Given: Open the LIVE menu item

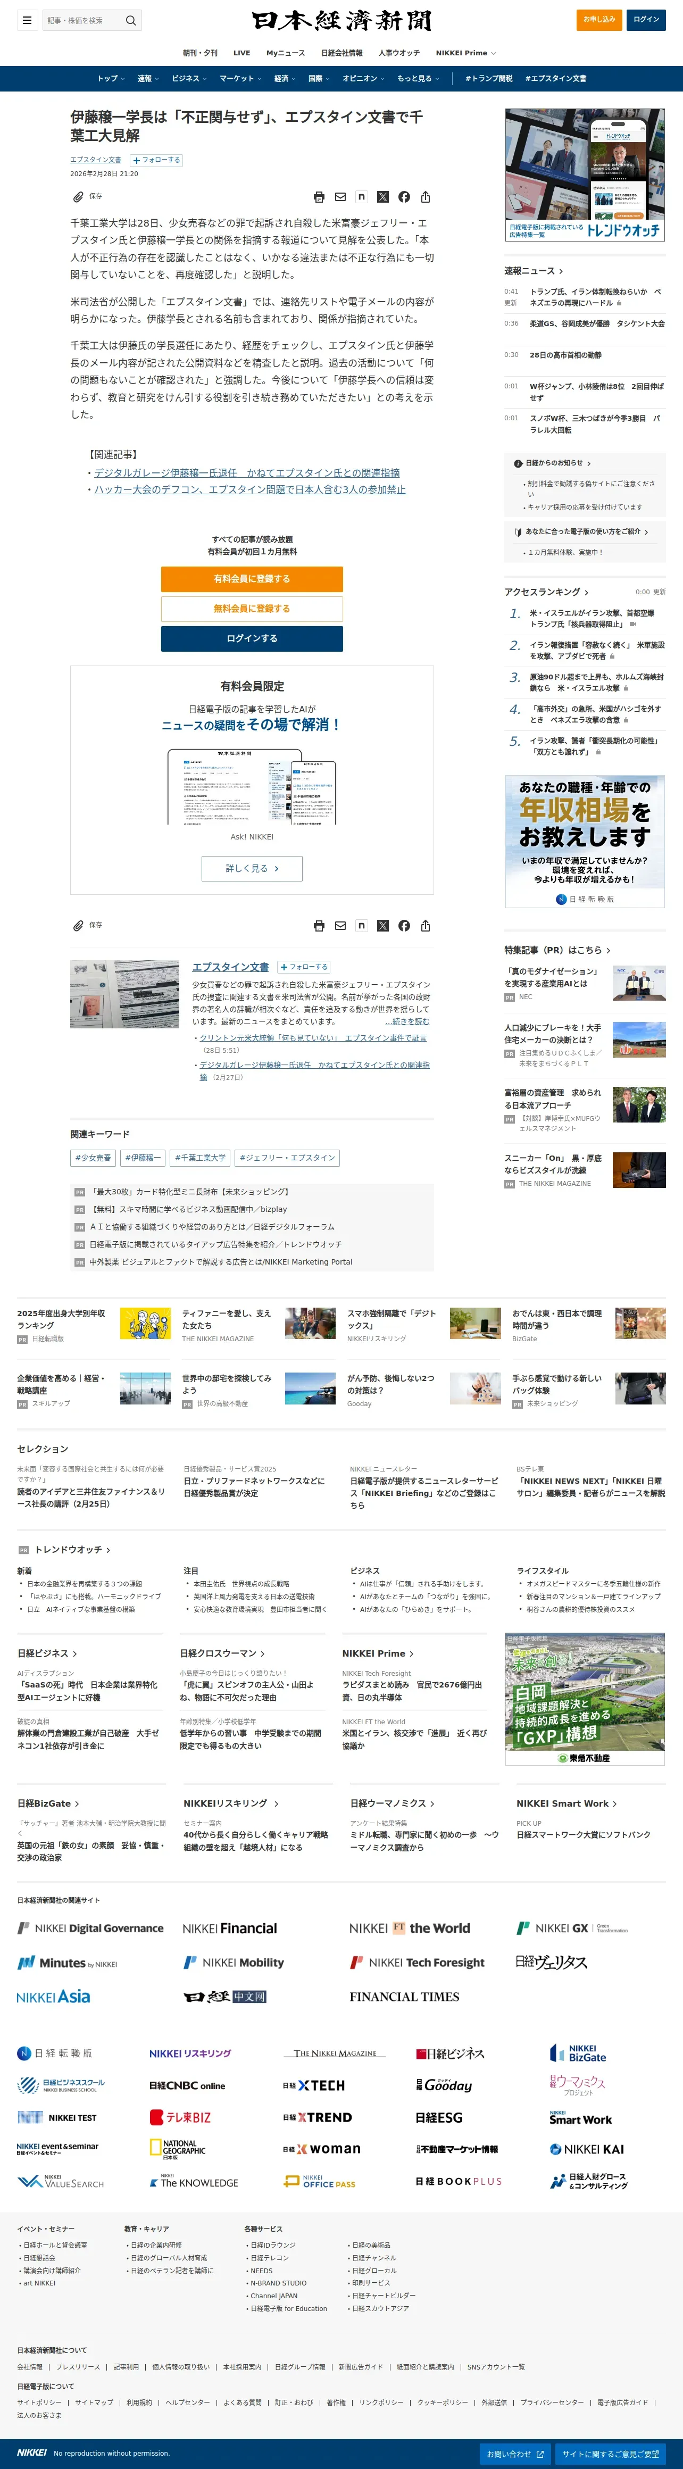Looking at the screenshot, I should (x=241, y=53).
